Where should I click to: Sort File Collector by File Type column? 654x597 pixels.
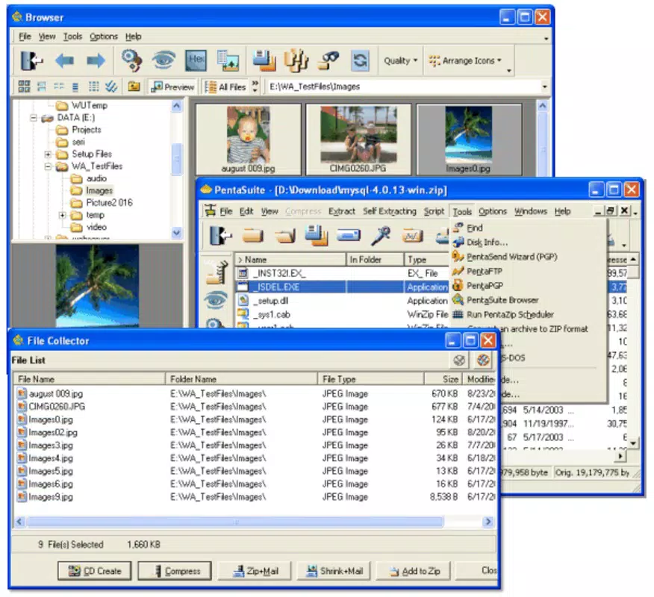click(x=370, y=379)
